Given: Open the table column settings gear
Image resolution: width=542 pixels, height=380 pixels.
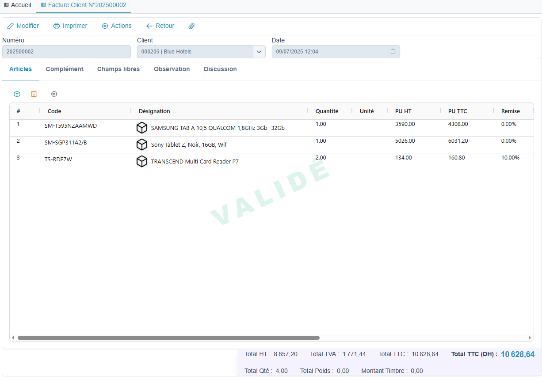Looking at the screenshot, I should (x=54, y=94).
